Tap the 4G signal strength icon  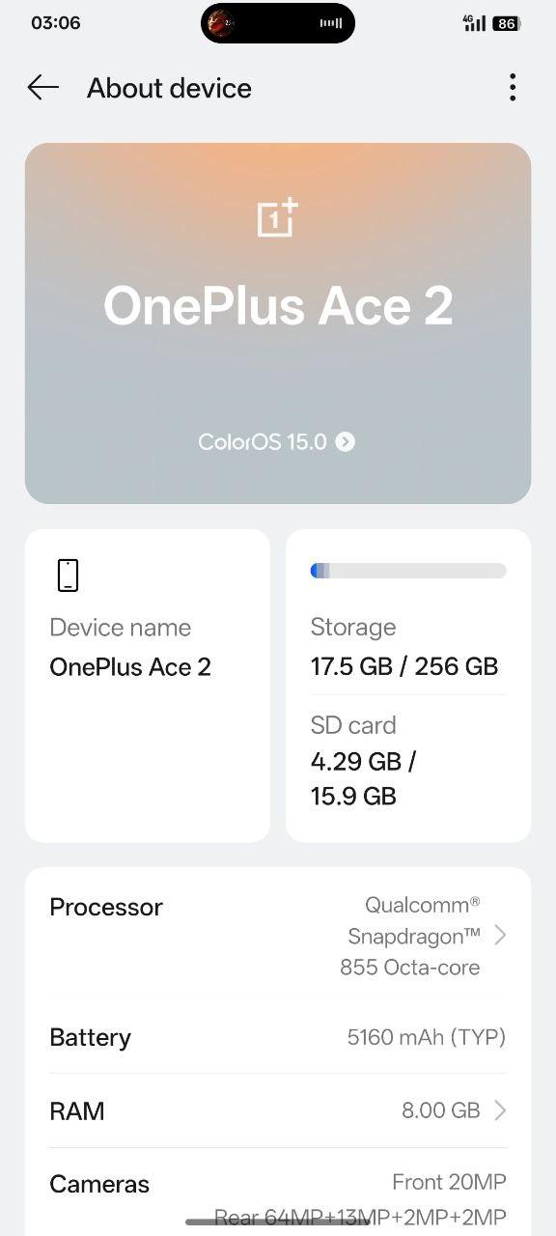coord(474,22)
